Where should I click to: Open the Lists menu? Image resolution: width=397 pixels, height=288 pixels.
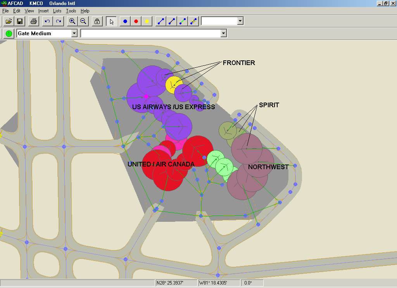click(x=57, y=11)
